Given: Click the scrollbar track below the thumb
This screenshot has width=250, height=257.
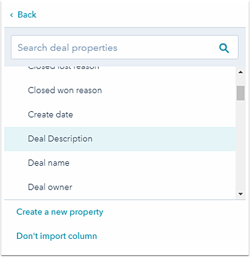Looking at the screenshot, I should pyautogui.click(x=241, y=146).
